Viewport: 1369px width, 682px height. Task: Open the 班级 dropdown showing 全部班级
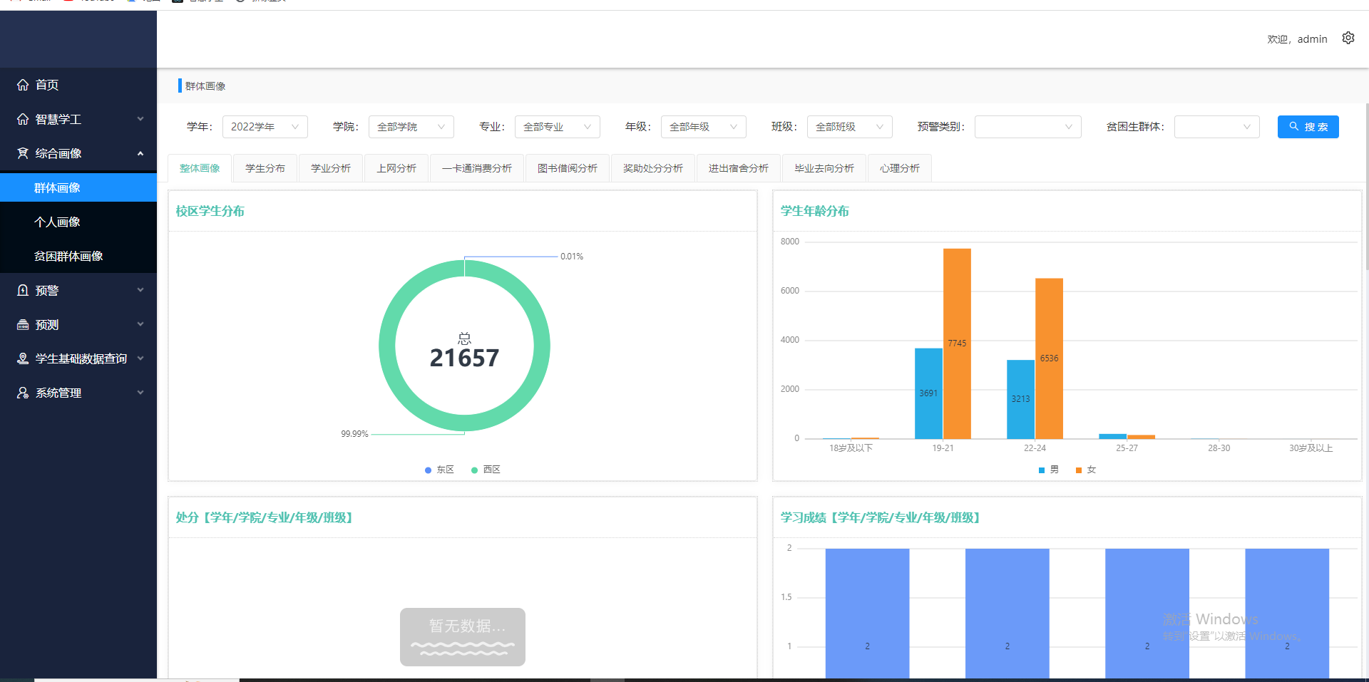(x=850, y=127)
